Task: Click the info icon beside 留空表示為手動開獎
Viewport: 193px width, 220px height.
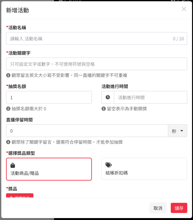Action: (104, 109)
